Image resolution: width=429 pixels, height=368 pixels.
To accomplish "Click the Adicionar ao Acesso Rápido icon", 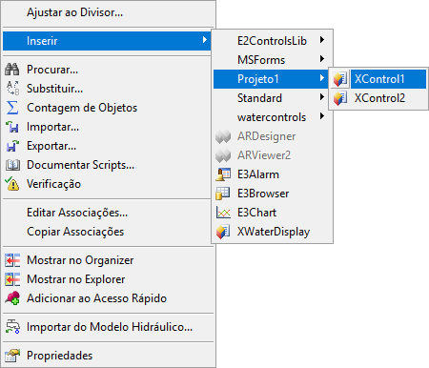I will click(x=12, y=298).
